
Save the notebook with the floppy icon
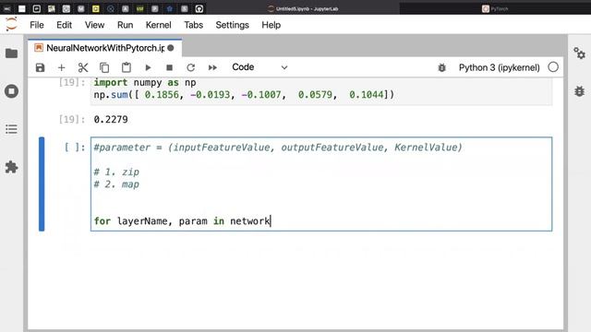click(x=40, y=67)
